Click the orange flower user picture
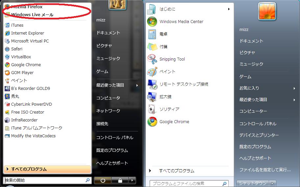The image size is (300, 187). [x=267, y=11]
